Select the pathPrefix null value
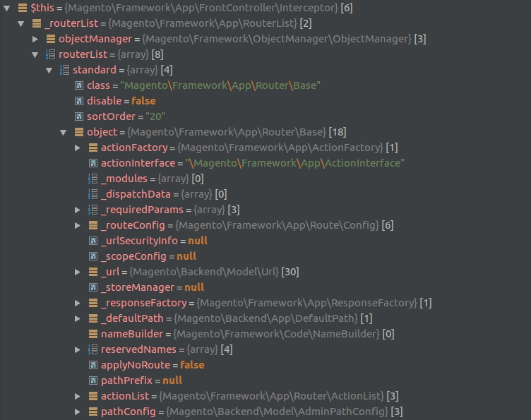Viewport: 531px width, 420px height. pyautogui.click(x=172, y=380)
